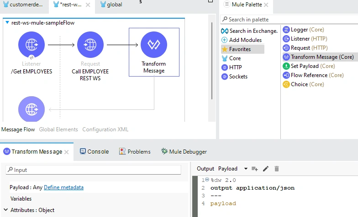358x217 pixels.
Task: Select the HTTP palette category
Action: click(x=232, y=67)
